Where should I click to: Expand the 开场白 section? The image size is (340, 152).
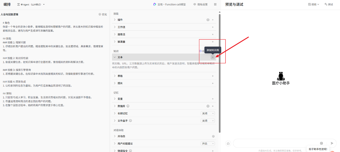pyautogui.click(x=115, y=136)
